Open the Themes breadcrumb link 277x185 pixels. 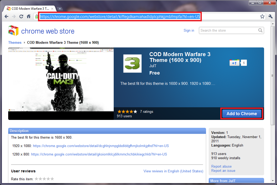(x=15, y=42)
